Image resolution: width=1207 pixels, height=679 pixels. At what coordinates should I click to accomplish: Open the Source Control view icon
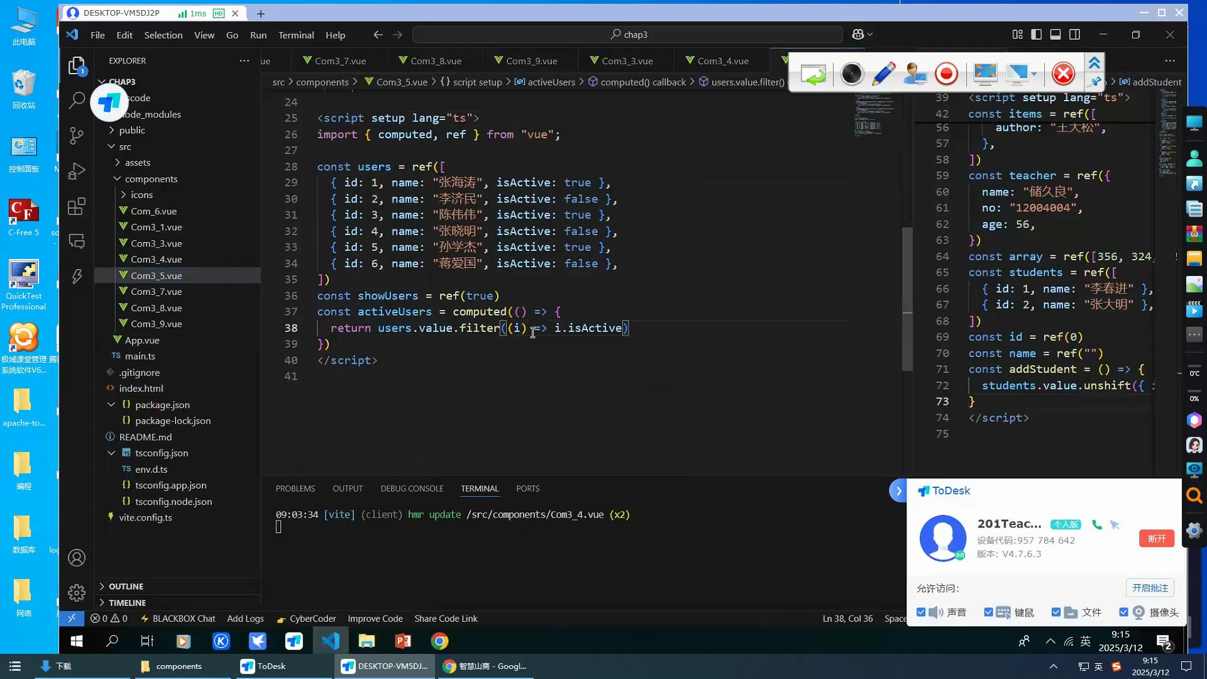77,135
